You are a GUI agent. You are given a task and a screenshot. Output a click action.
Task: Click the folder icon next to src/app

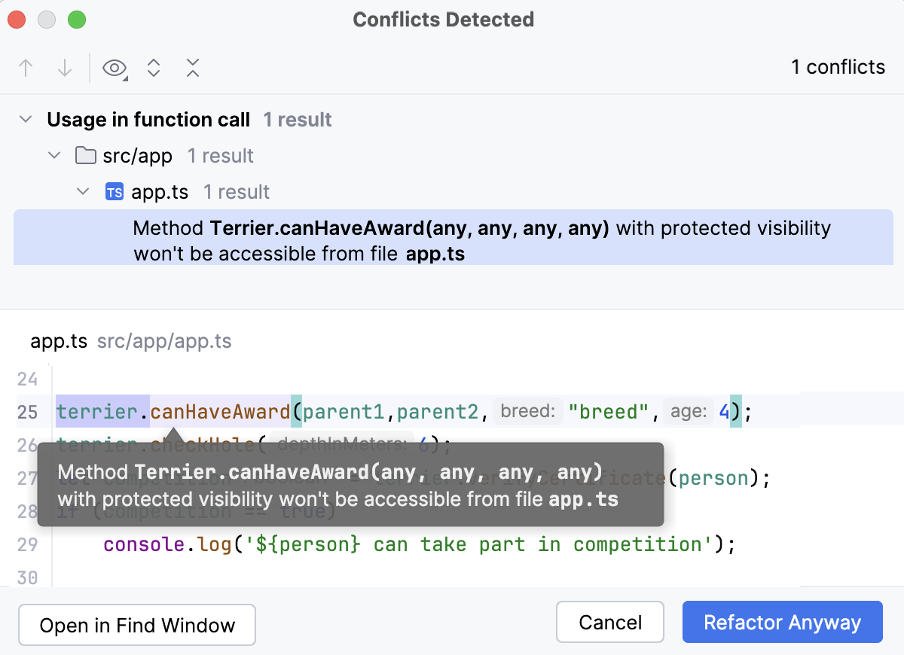84,156
